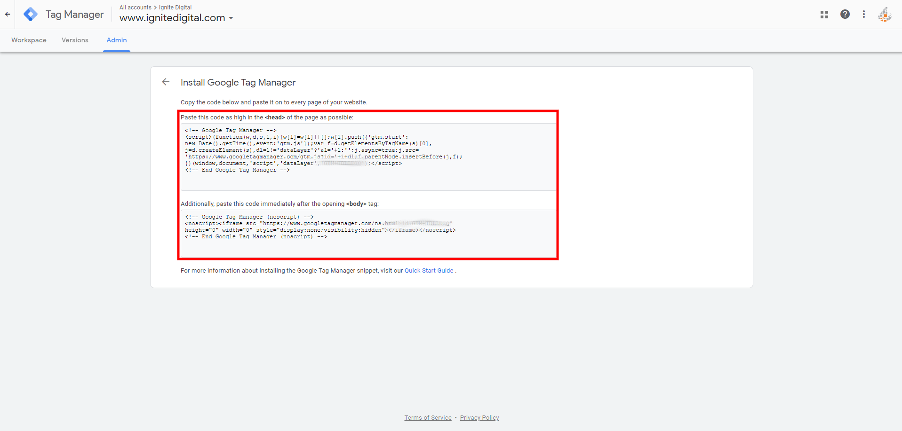Click the Tag Manager title text

[74, 15]
